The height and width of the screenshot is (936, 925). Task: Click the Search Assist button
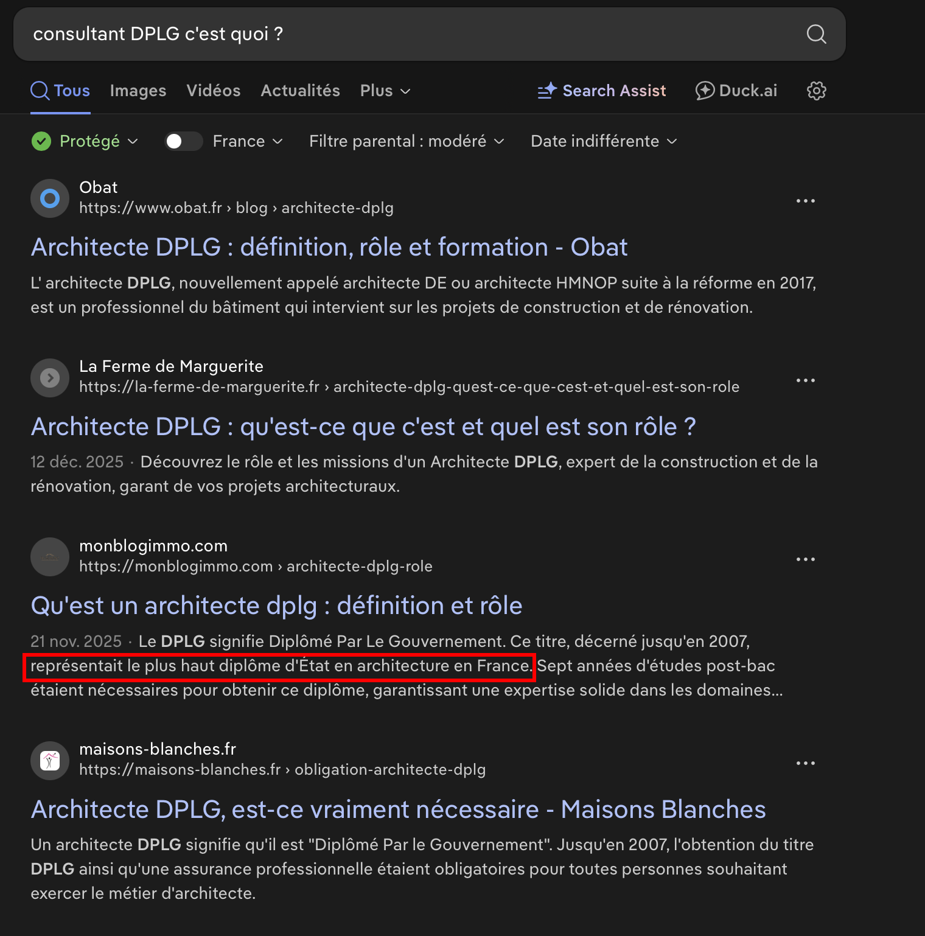click(602, 91)
